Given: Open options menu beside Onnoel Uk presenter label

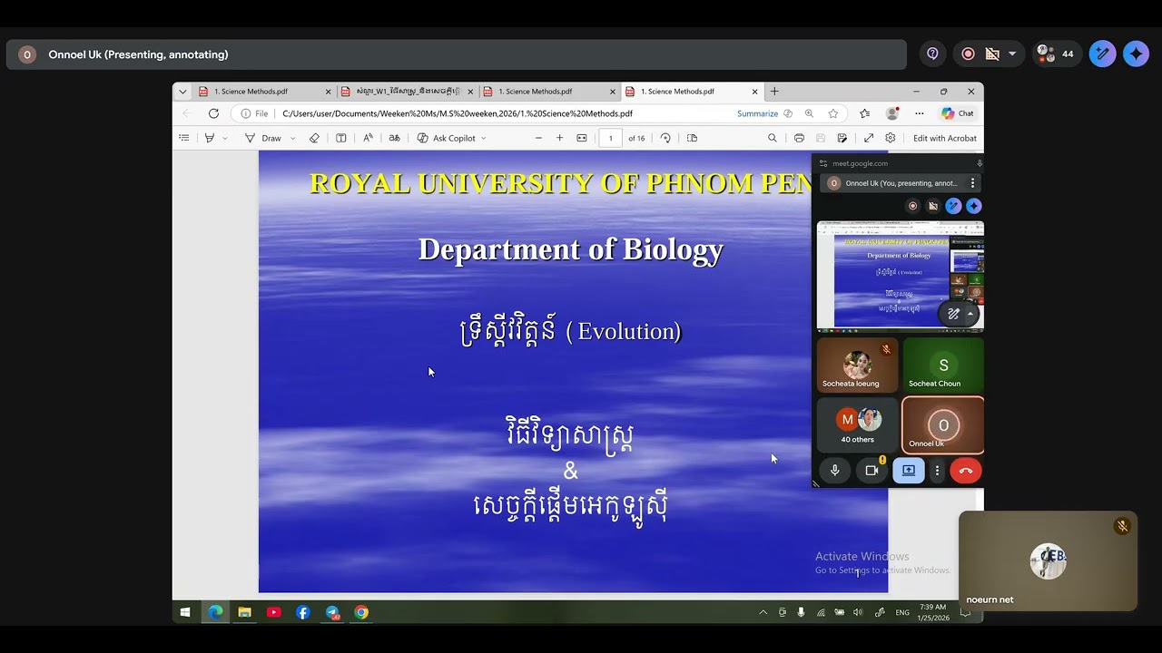Looking at the screenshot, I should coord(972,183).
